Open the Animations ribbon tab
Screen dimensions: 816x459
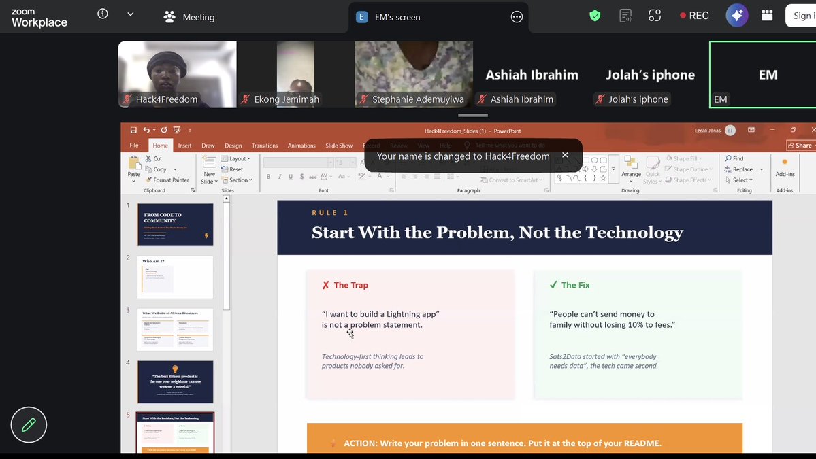point(301,146)
